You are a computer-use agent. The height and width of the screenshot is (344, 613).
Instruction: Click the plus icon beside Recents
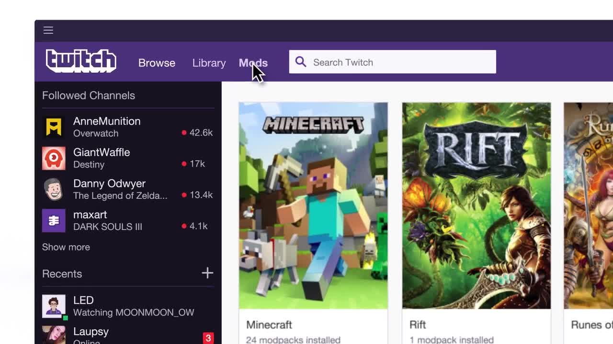[x=207, y=273]
